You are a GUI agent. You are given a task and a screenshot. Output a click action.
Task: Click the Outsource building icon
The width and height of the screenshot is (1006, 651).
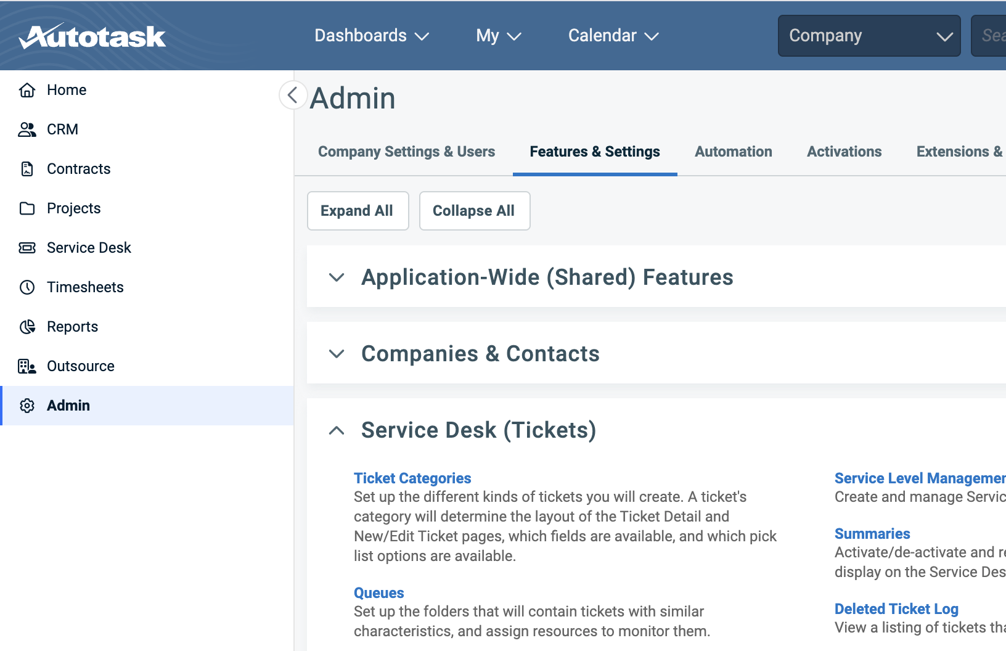[x=27, y=366]
